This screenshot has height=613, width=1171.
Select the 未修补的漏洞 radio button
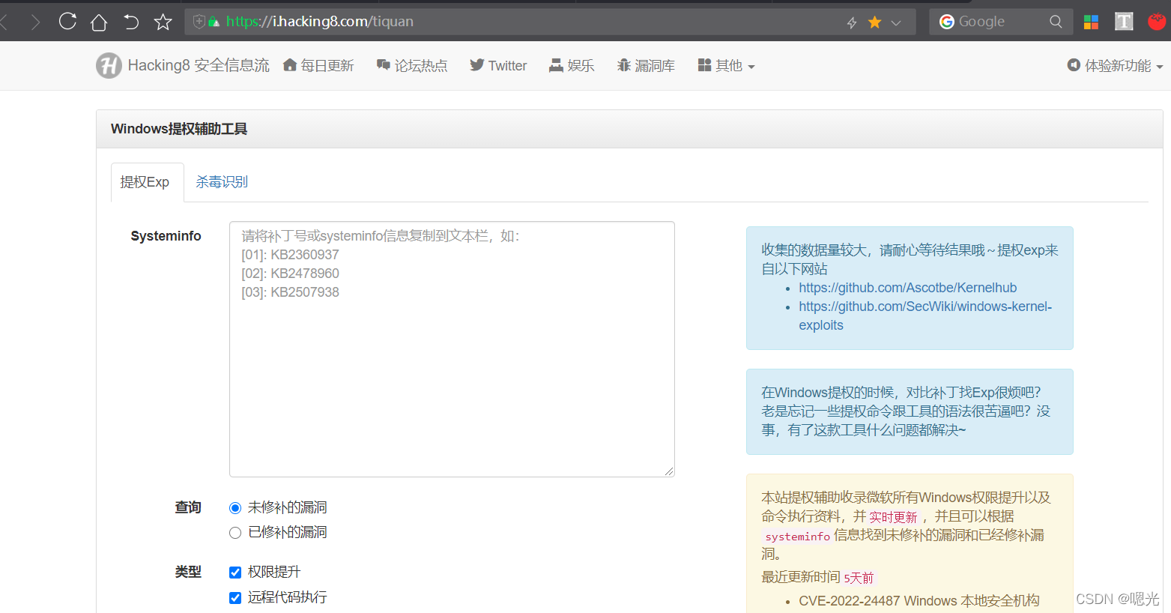click(x=235, y=508)
